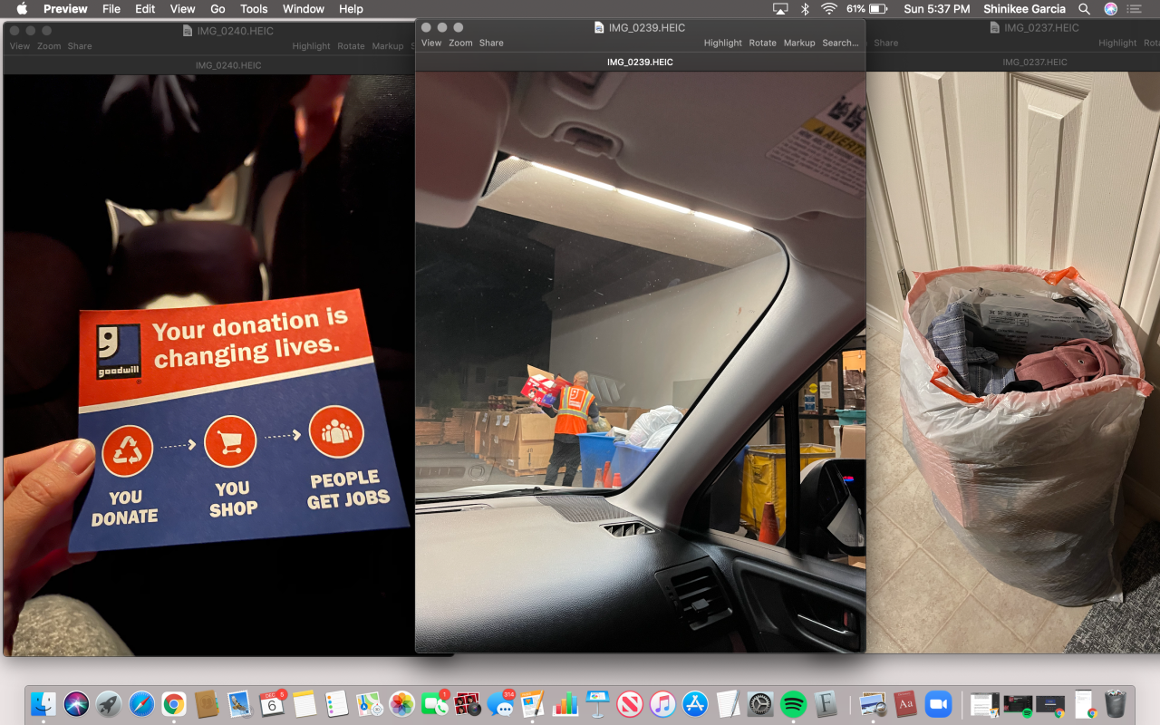Open the Preview application menu
Viewport: 1160px width, 725px height.
(x=65, y=9)
